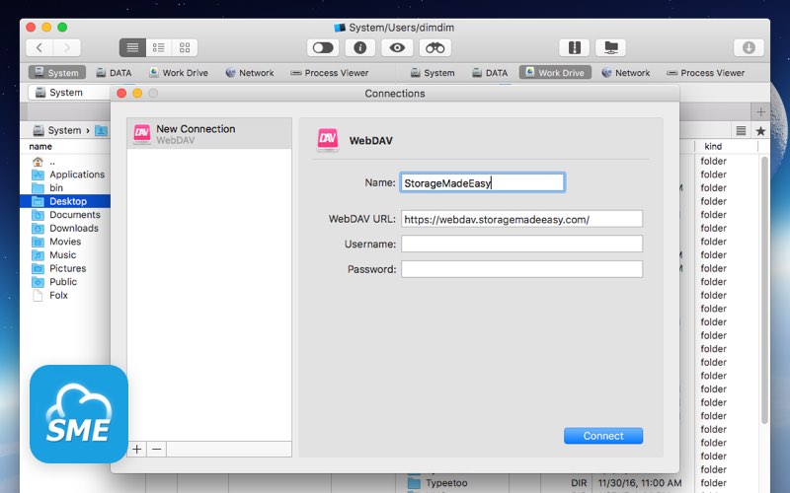Click the DIR size cell of Typeetoo
790x493 pixels.
(579, 483)
